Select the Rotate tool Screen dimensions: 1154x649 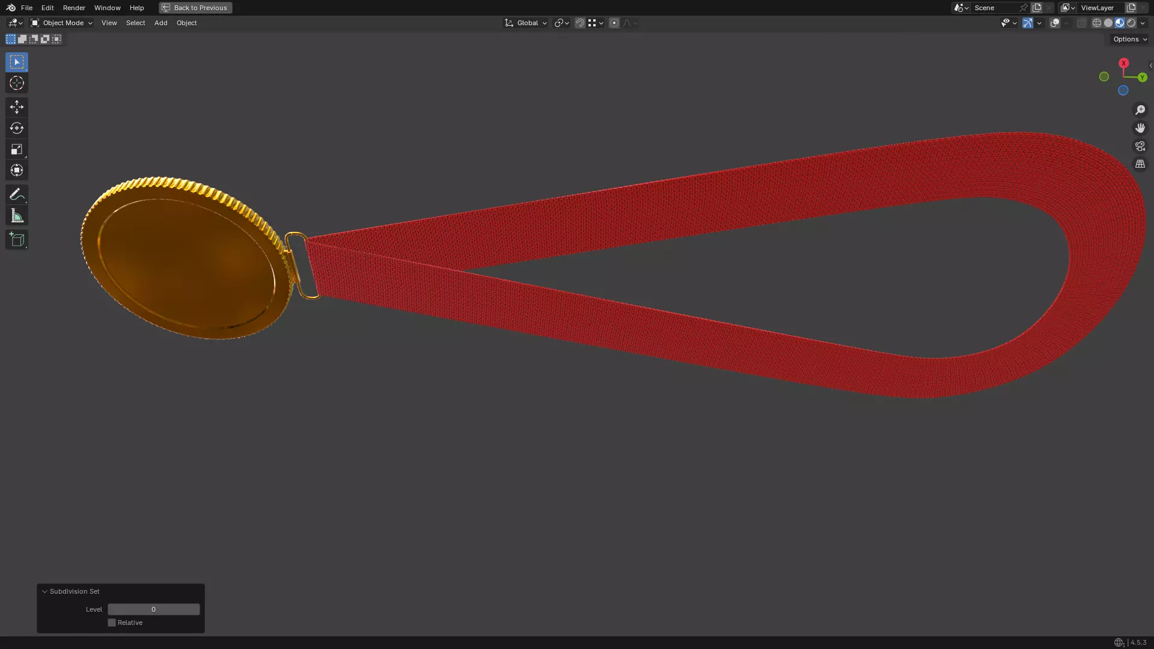pos(16,128)
